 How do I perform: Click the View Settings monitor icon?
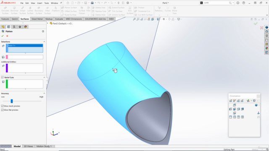pos(179,19)
